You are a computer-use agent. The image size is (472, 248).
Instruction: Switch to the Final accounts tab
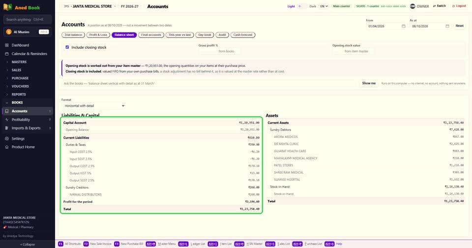point(151,35)
